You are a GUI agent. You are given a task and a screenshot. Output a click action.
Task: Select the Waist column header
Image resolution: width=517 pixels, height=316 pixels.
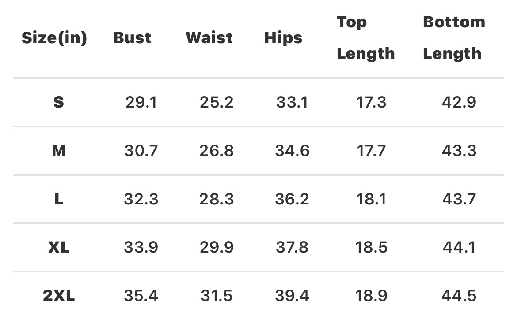coord(209,38)
